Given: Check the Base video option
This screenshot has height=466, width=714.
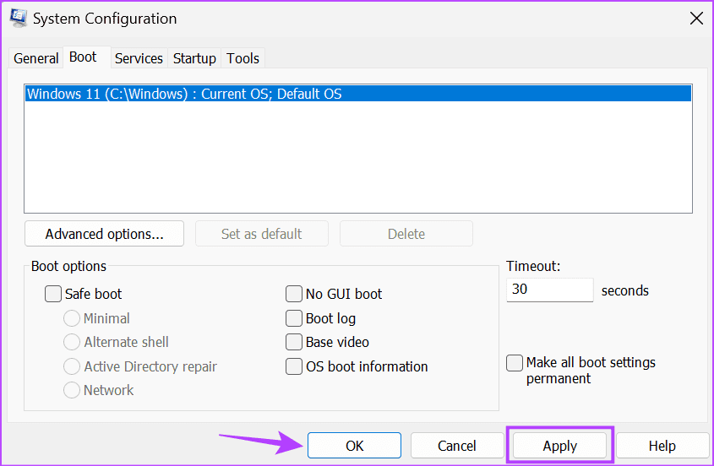Looking at the screenshot, I should [294, 342].
